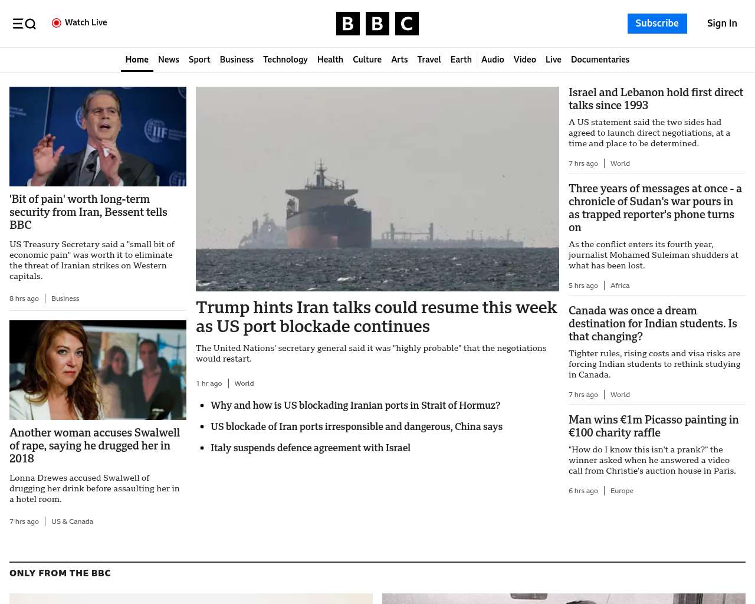The height and width of the screenshot is (604, 755).
Task: Click Sign In
Action: pyautogui.click(x=721, y=24)
